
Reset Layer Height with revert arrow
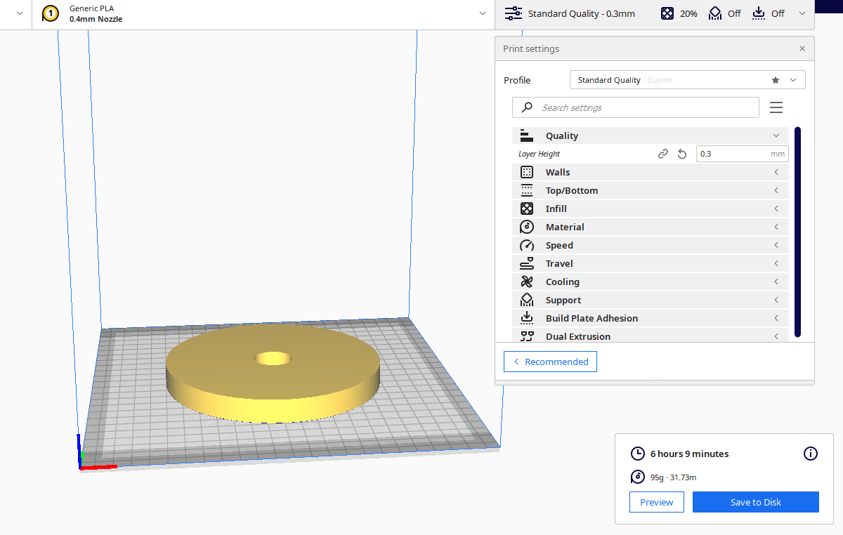coord(681,154)
